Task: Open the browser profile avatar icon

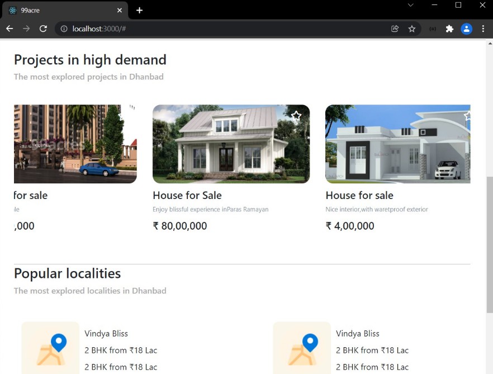Action: [467, 29]
